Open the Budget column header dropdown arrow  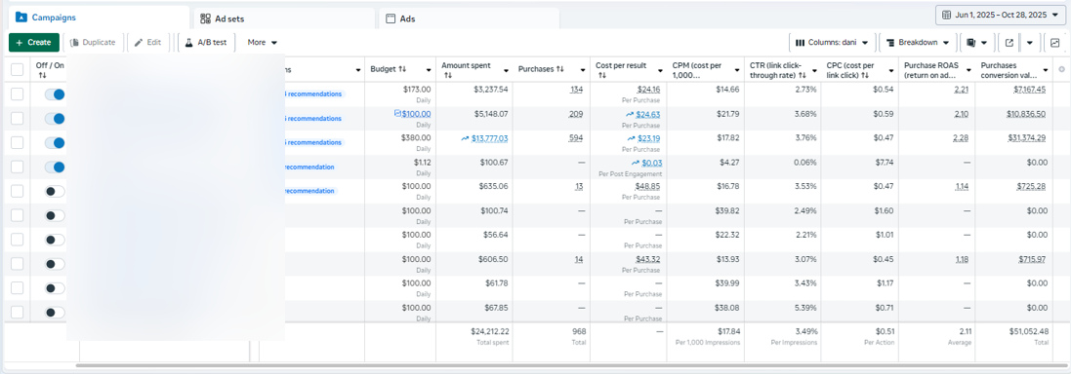(429, 70)
